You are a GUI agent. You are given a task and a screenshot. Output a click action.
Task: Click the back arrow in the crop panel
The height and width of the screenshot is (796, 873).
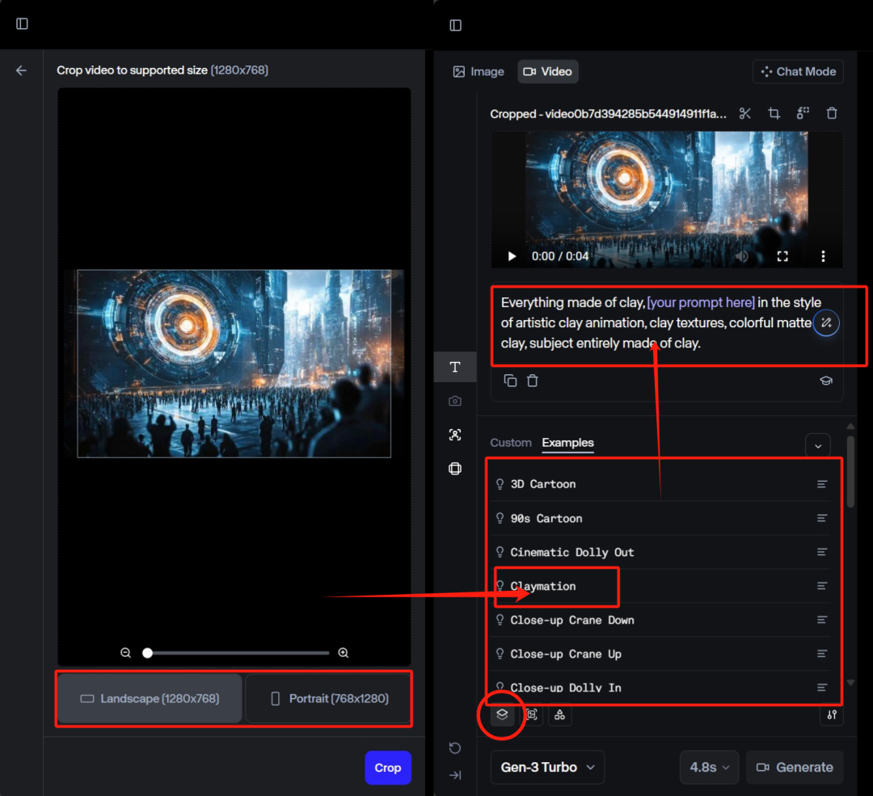click(21, 70)
